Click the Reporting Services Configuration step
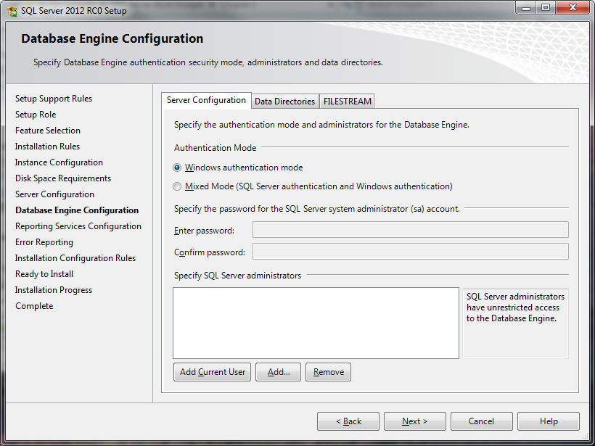This screenshot has width=595, height=446. (x=78, y=226)
